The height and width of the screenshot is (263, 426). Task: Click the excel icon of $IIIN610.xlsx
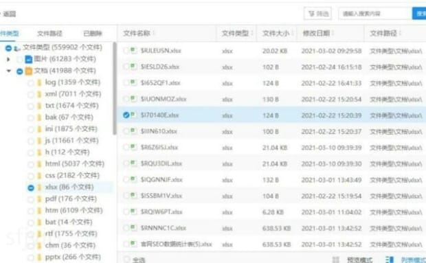pyautogui.click(x=133, y=131)
